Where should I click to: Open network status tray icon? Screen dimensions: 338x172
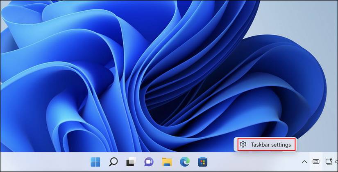point(329,162)
